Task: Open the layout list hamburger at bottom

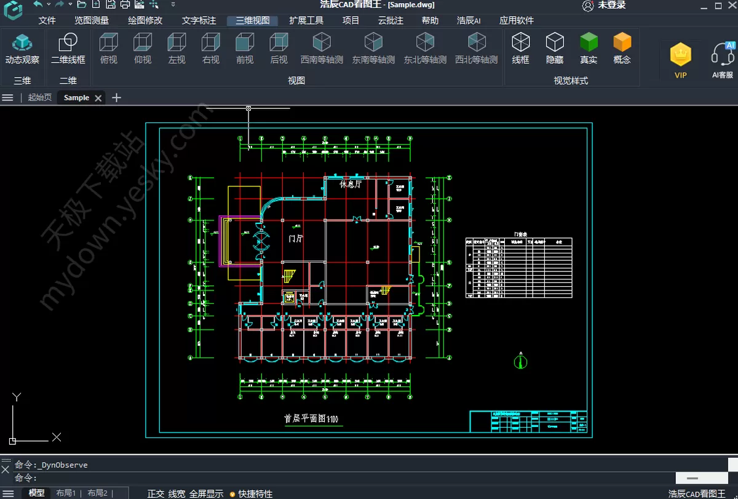Action: (x=9, y=493)
